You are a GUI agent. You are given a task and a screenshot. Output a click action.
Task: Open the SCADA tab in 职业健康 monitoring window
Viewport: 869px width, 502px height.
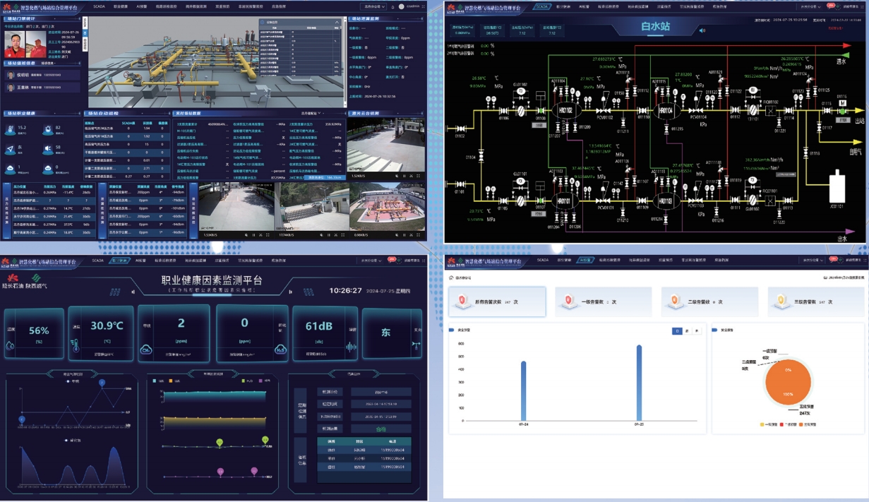tap(98, 261)
